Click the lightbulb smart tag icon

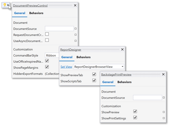click(x=5, y=5)
